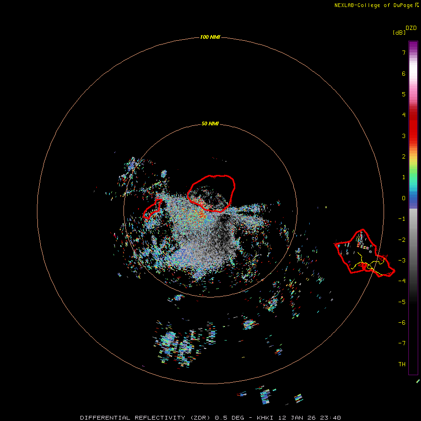The height and width of the screenshot is (421, 421).
Task: Click the -4 dB value on scale
Action: pos(402,281)
